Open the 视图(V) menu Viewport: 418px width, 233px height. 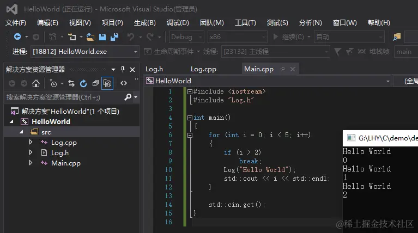[80, 23]
